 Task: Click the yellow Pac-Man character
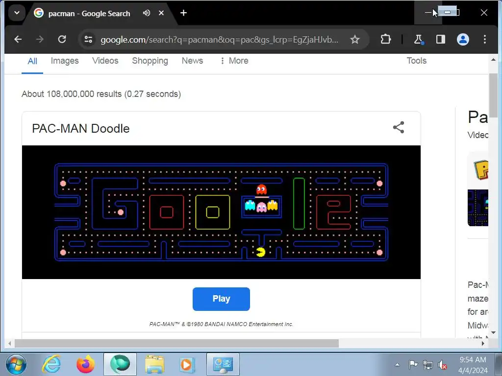tap(261, 252)
